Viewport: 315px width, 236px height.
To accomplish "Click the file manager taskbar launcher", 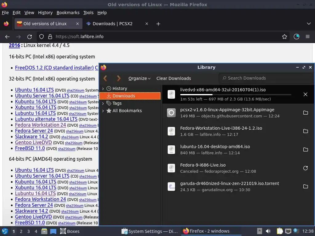I will pos(44,231).
